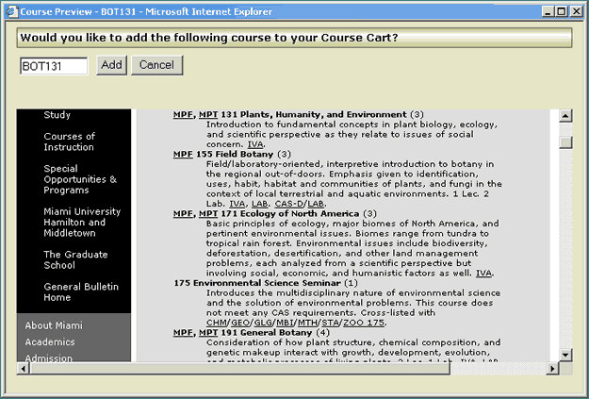Click the MTH cross-listing link

307,323
